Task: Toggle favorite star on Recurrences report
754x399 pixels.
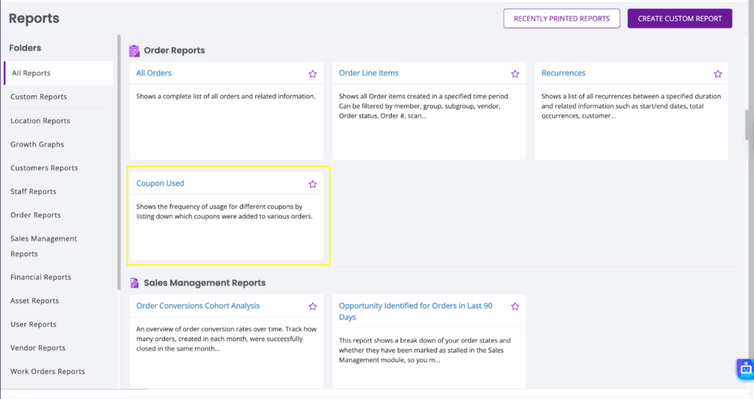Action: click(x=717, y=74)
